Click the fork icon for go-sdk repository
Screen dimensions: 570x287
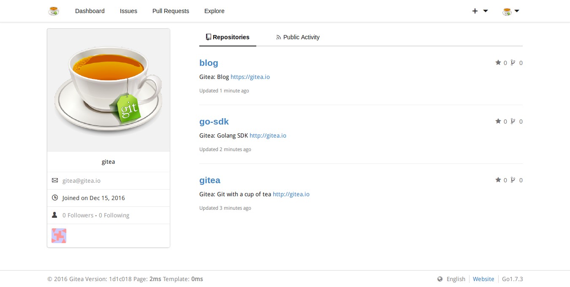coord(513,122)
